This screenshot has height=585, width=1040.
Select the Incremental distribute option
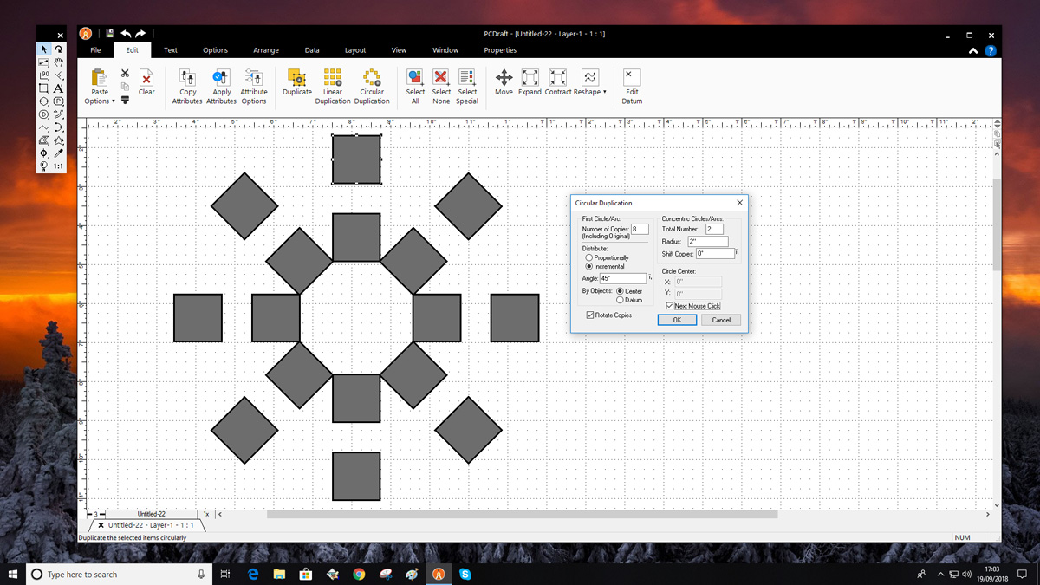[x=588, y=266]
